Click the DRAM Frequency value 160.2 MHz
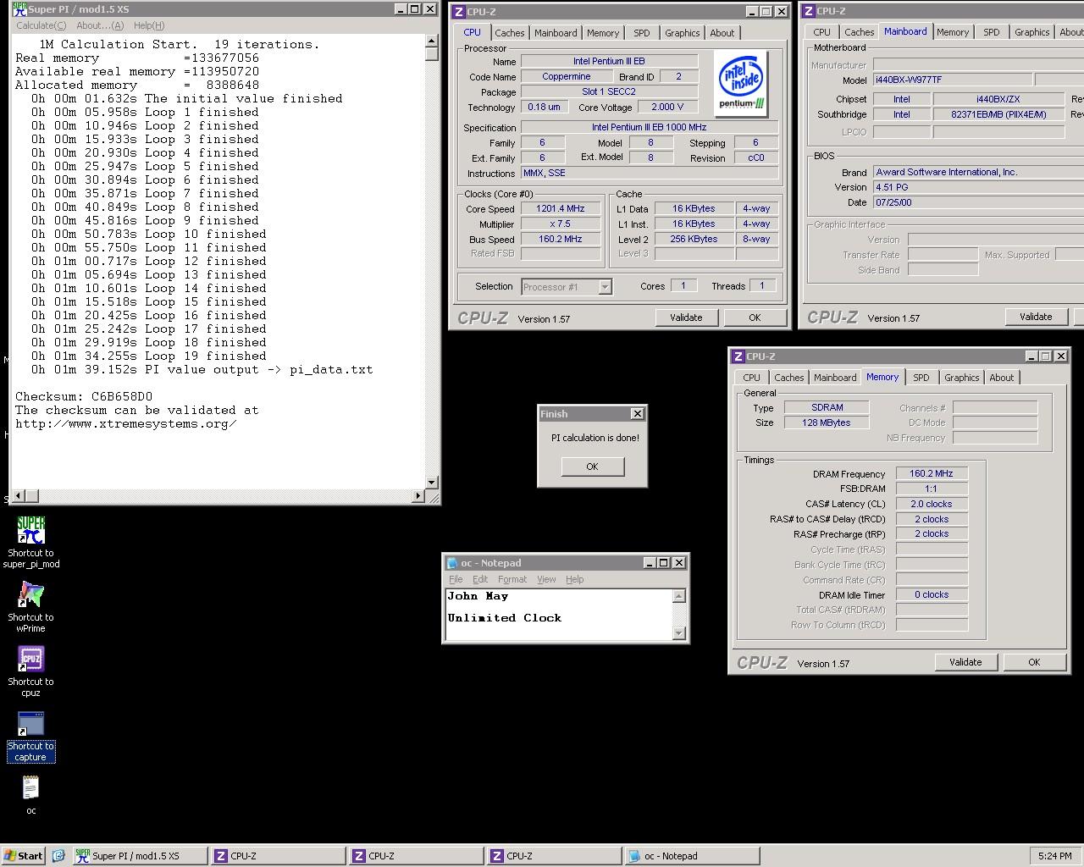 click(932, 474)
